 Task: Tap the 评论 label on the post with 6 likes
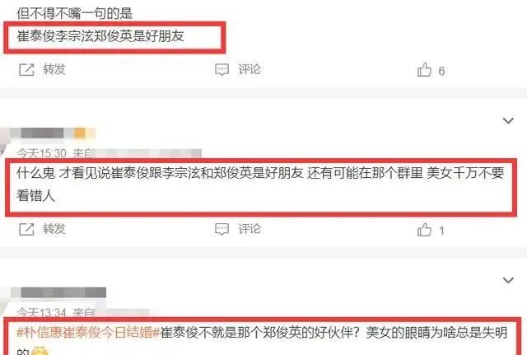click(250, 69)
